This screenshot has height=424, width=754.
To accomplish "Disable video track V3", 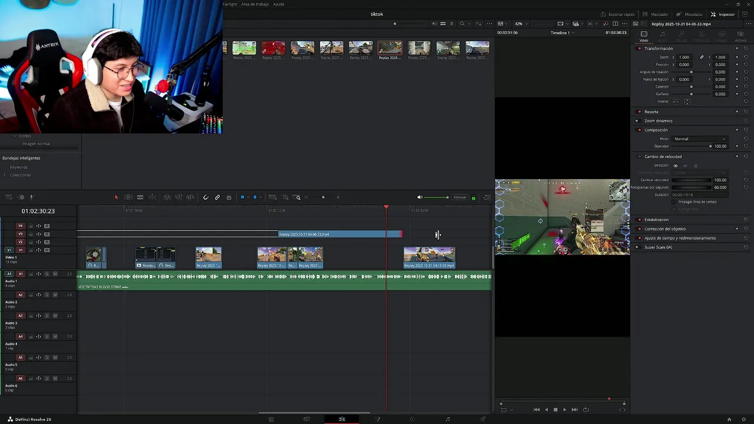I will pyautogui.click(x=47, y=234).
